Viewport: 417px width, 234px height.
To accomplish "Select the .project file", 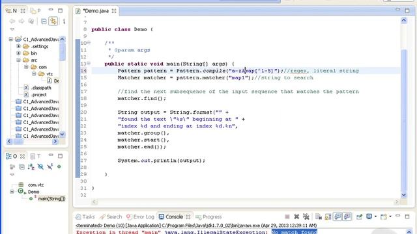I will coord(35,94).
